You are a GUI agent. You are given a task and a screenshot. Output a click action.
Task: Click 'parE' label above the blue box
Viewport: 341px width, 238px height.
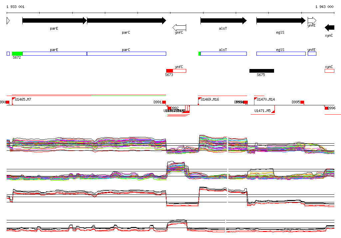click(x=54, y=50)
